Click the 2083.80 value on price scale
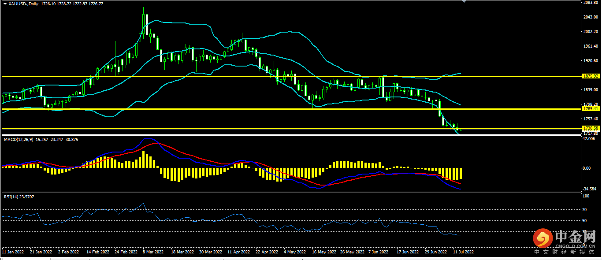Image resolution: width=602 pixels, height=260 pixels. (x=590, y=3)
